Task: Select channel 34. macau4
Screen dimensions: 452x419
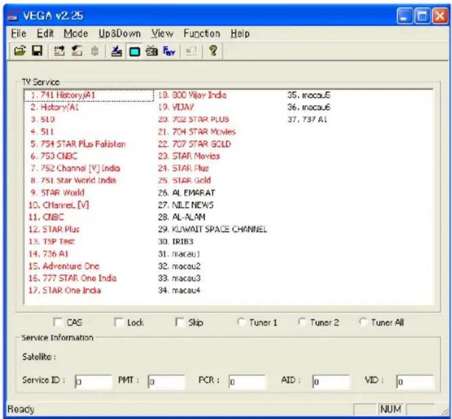Action: (179, 290)
